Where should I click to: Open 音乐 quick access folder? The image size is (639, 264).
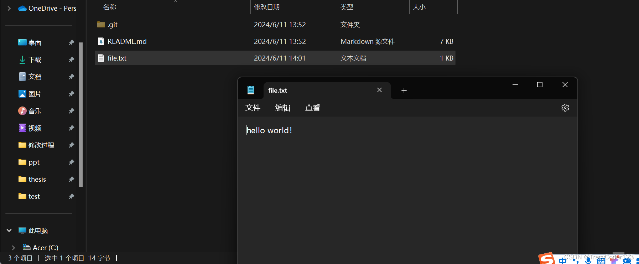(x=30, y=111)
